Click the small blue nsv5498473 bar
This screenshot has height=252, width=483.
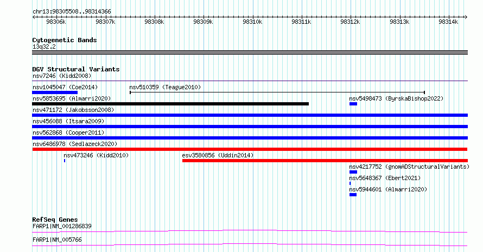353,104
